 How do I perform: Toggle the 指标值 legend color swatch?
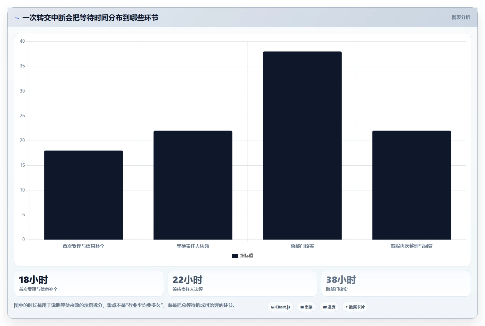(x=235, y=256)
